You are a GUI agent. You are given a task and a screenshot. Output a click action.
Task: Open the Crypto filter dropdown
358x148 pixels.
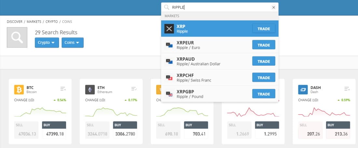pos(47,43)
